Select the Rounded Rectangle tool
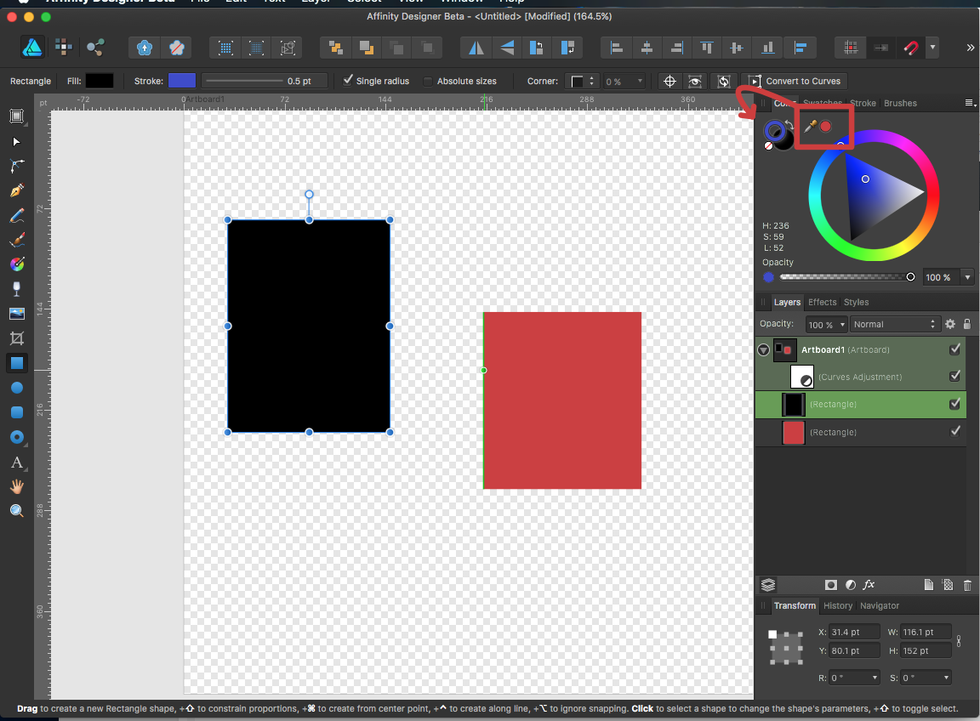980x721 pixels. 17,412
